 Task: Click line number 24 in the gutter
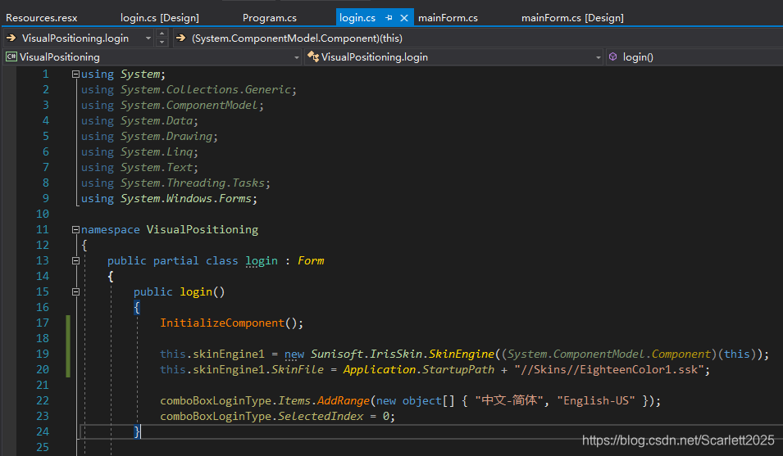(x=43, y=431)
